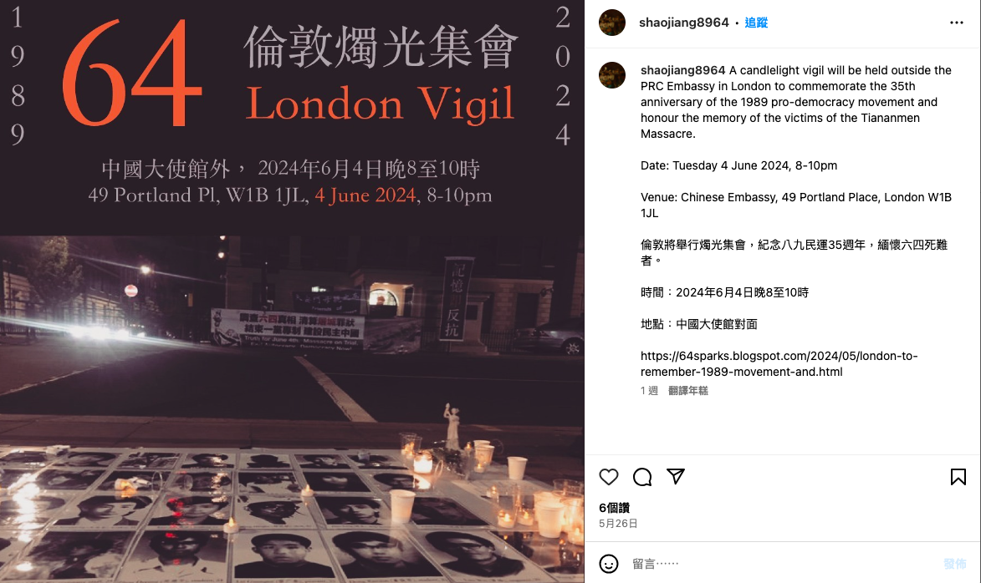This screenshot has width=981, height=583.
Task: Save post with the bookmark icon
Action: 958,477
